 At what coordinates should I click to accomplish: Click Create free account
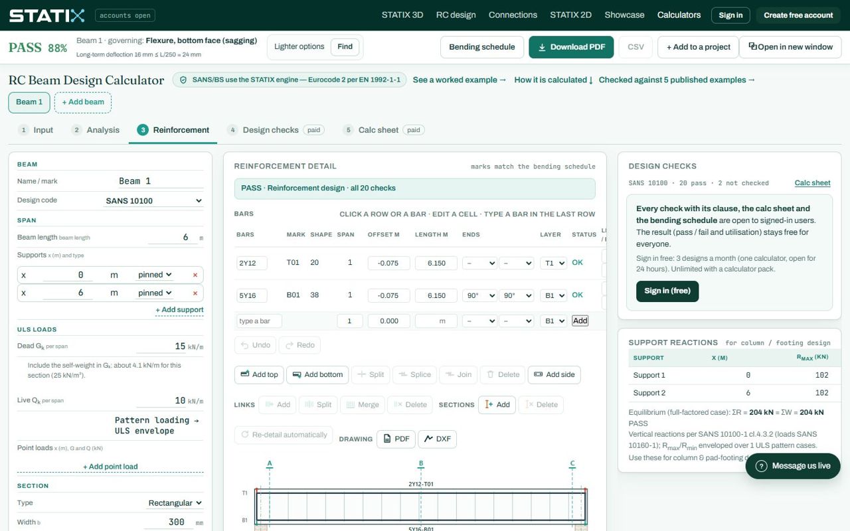[798, 15]
